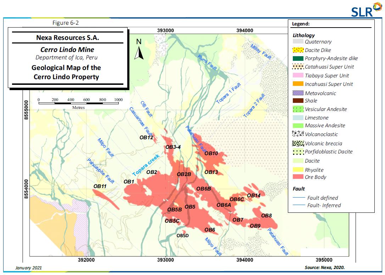Click the OB8 ore body label

[266, 216]
